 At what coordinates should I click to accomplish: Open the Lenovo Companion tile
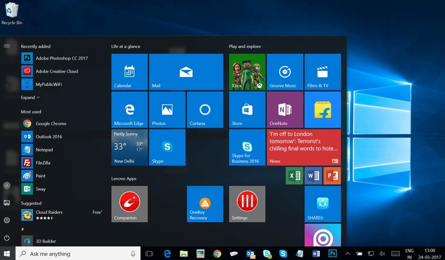pos(129,204)
